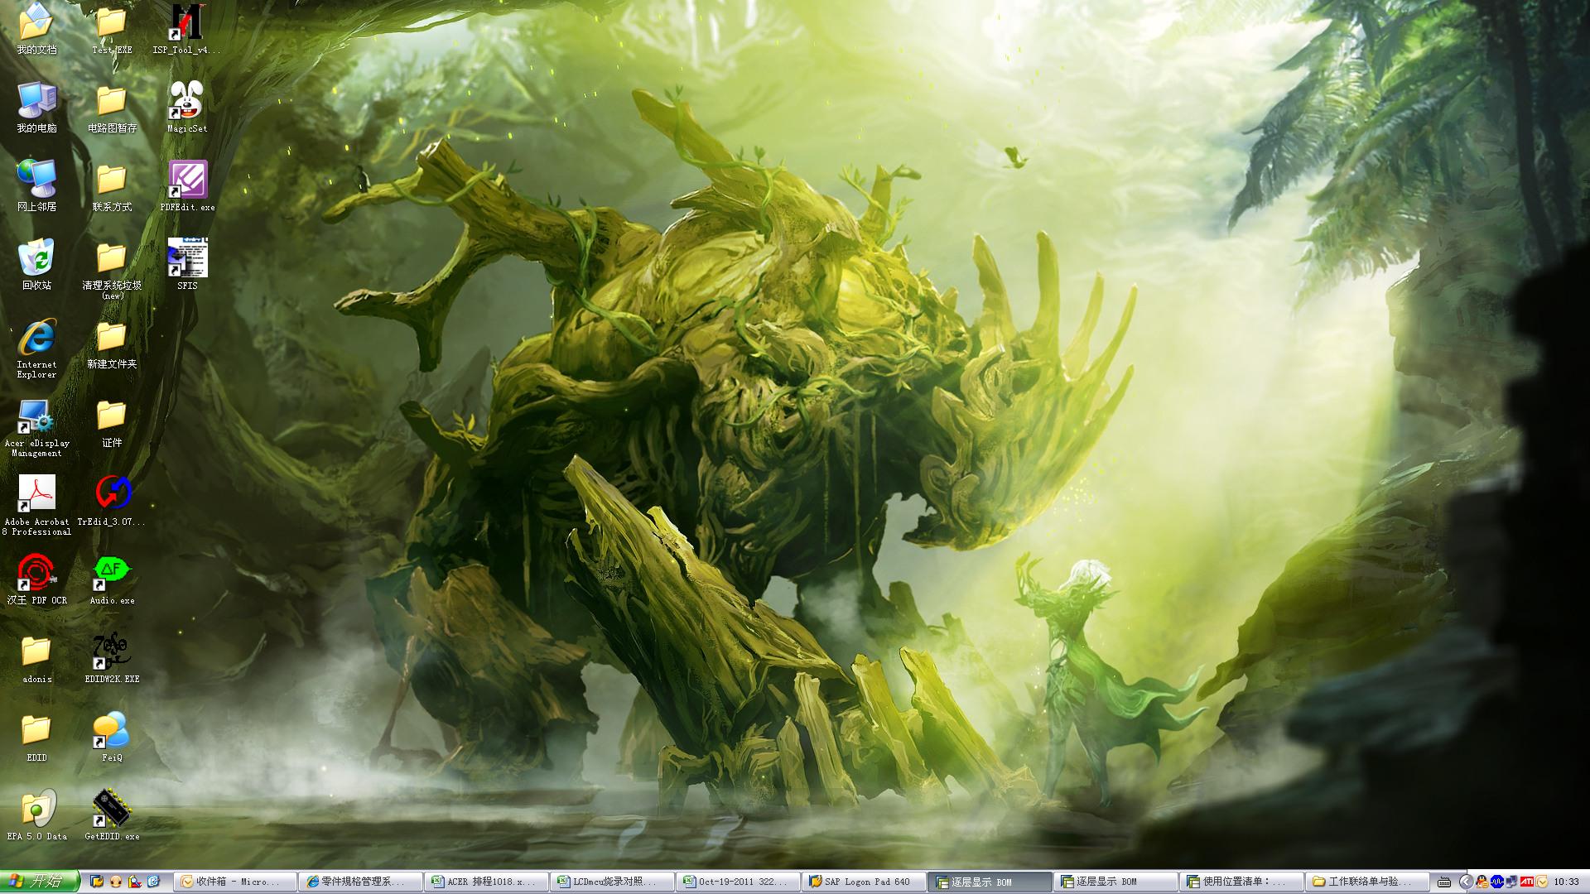Click the blue waveform tray icon

(x=1496, y=882)
